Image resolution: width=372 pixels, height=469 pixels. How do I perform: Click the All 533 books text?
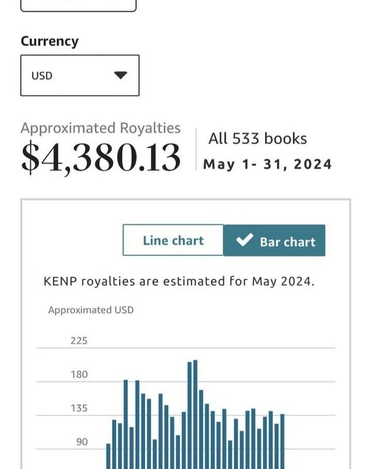coord(257,138)
